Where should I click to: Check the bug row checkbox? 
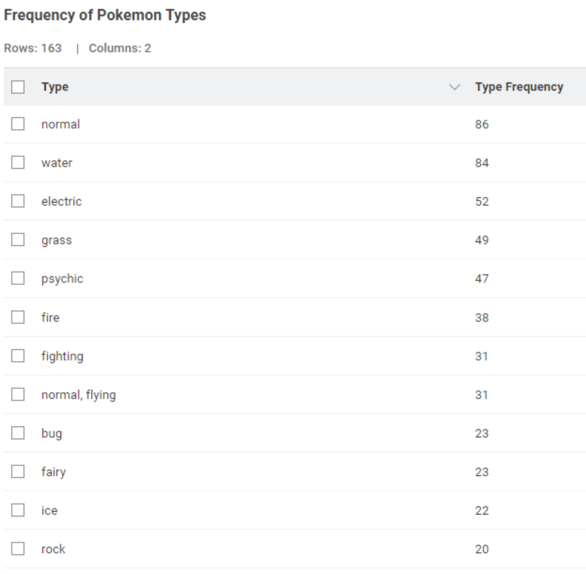tap(18, 433)
